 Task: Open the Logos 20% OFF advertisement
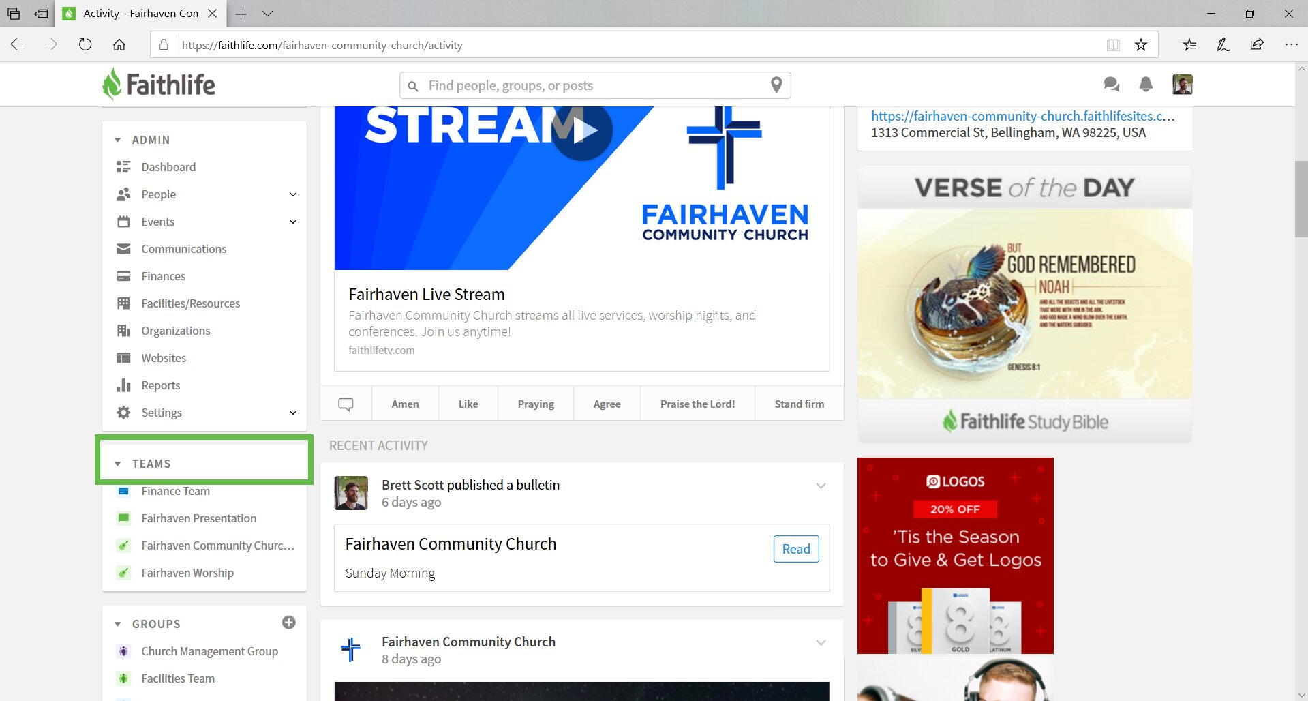(956, 556)
